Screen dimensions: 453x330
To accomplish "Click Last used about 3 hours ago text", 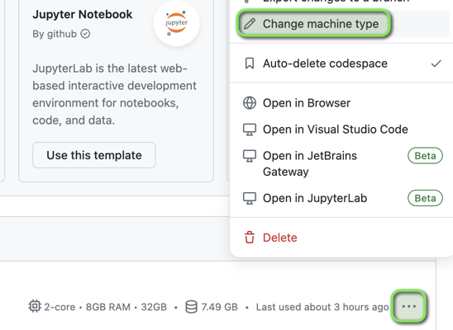I will [322, 307].
